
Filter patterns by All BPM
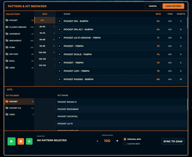45,20
